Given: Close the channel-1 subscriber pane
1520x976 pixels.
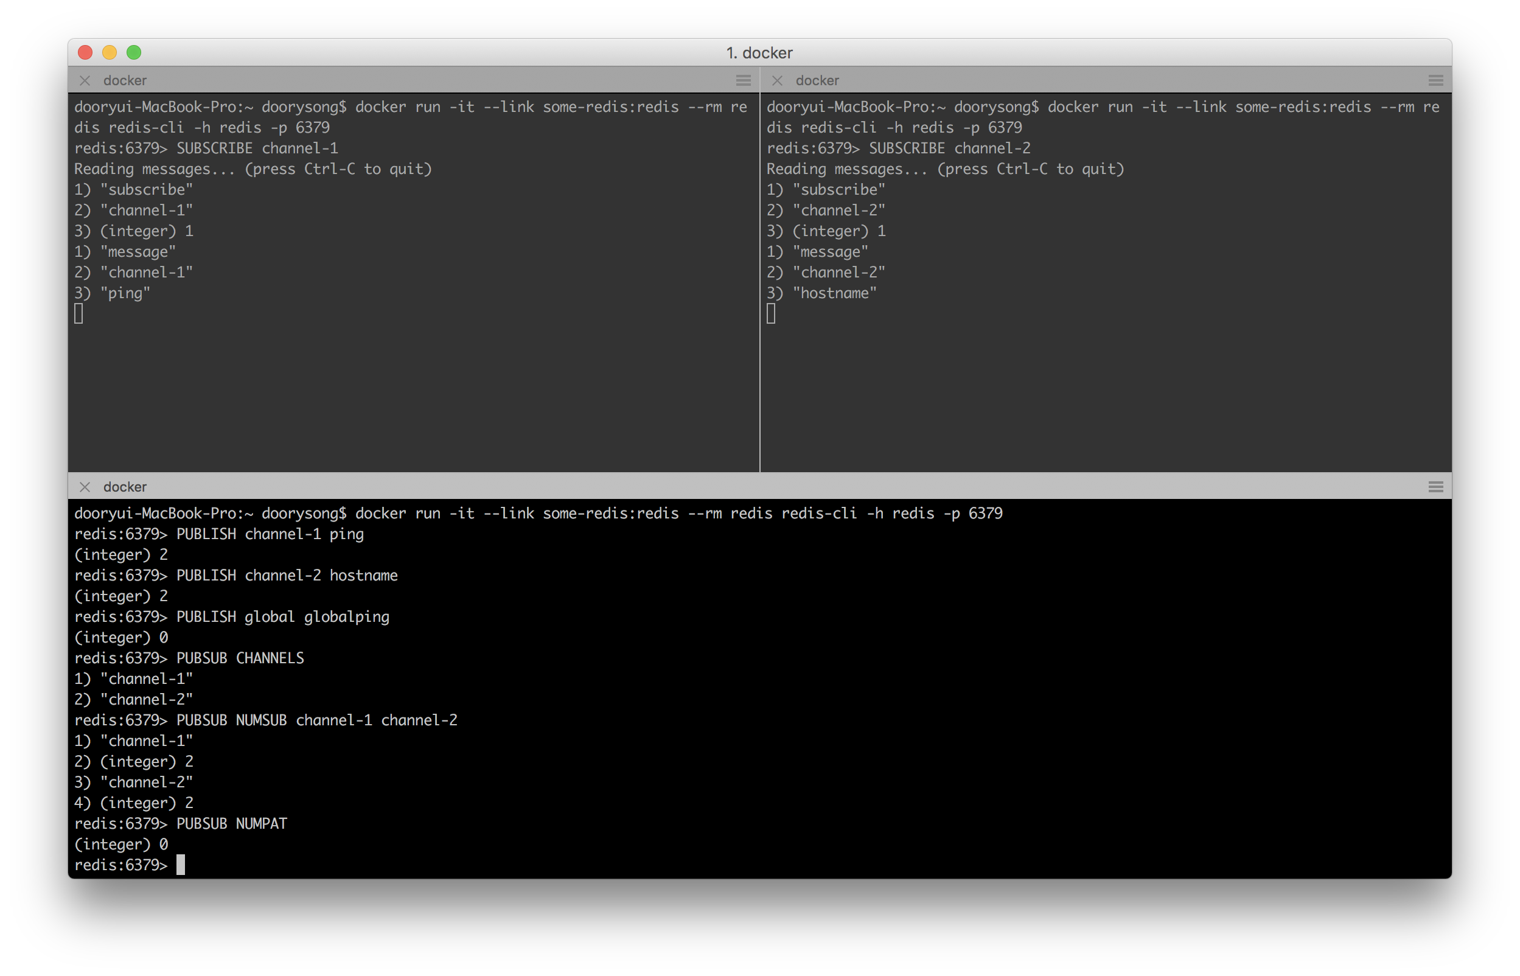Looking at the screenshot, I should coord(84,80).
